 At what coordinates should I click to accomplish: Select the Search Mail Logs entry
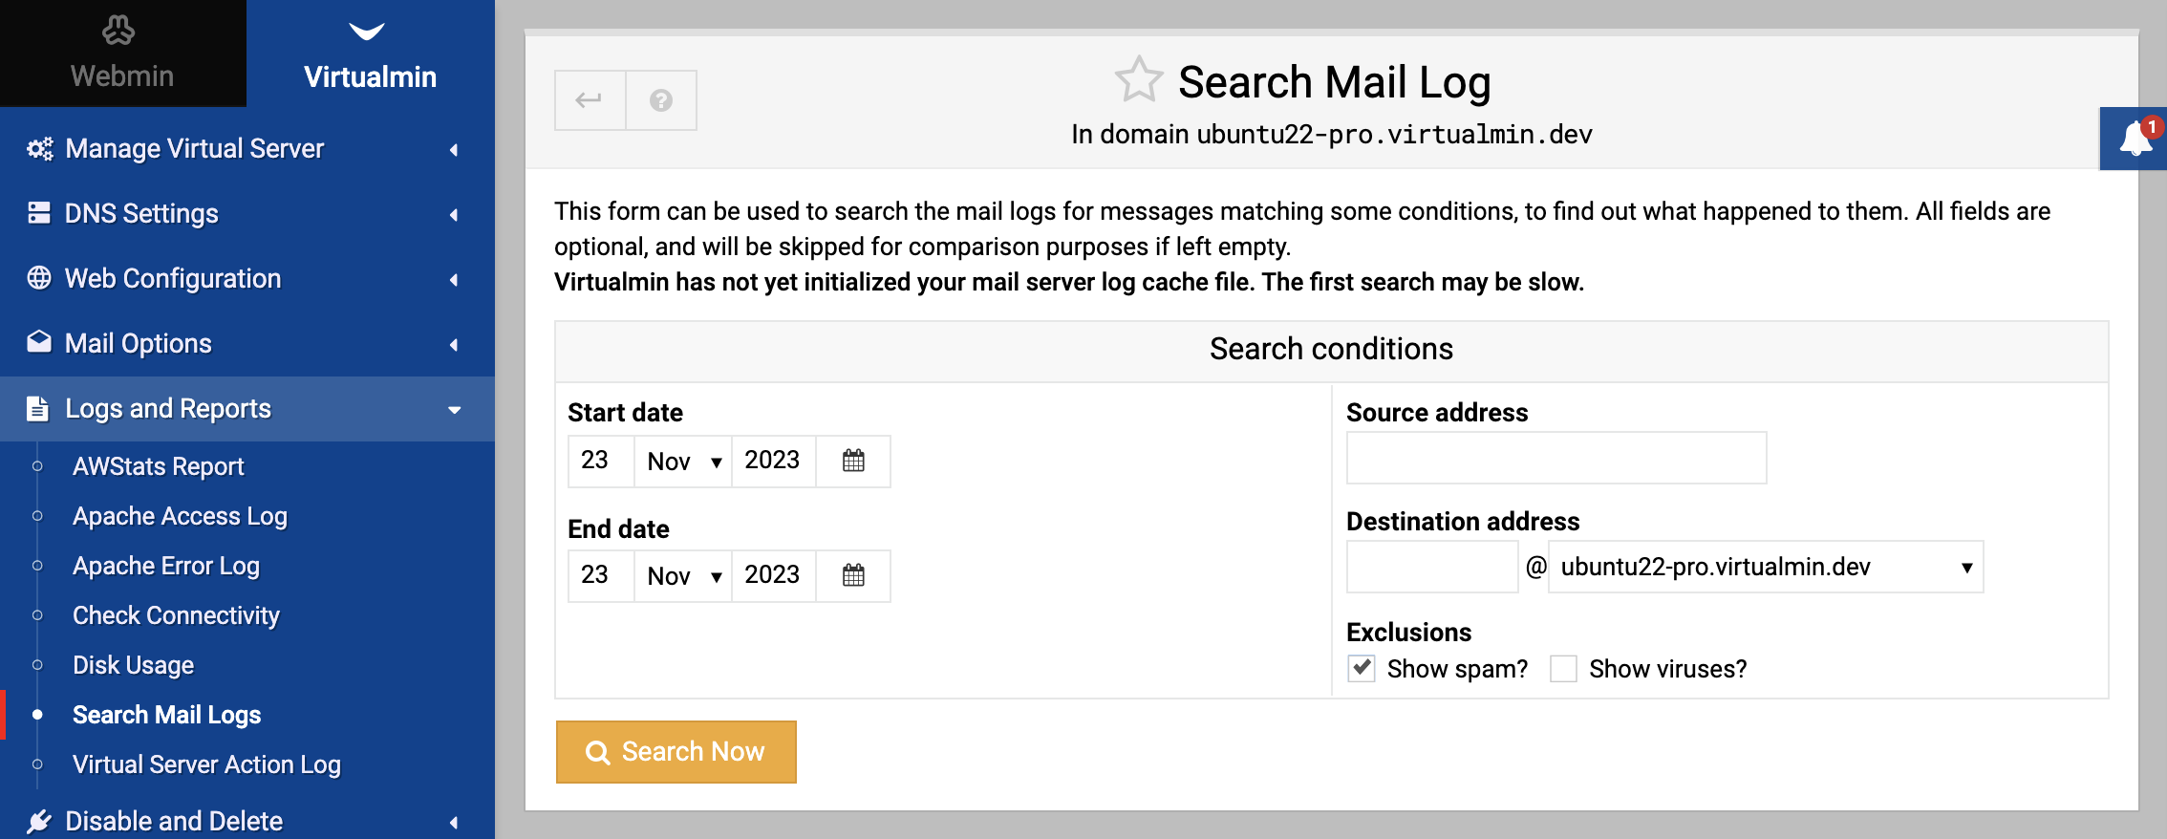pos(166,715)
